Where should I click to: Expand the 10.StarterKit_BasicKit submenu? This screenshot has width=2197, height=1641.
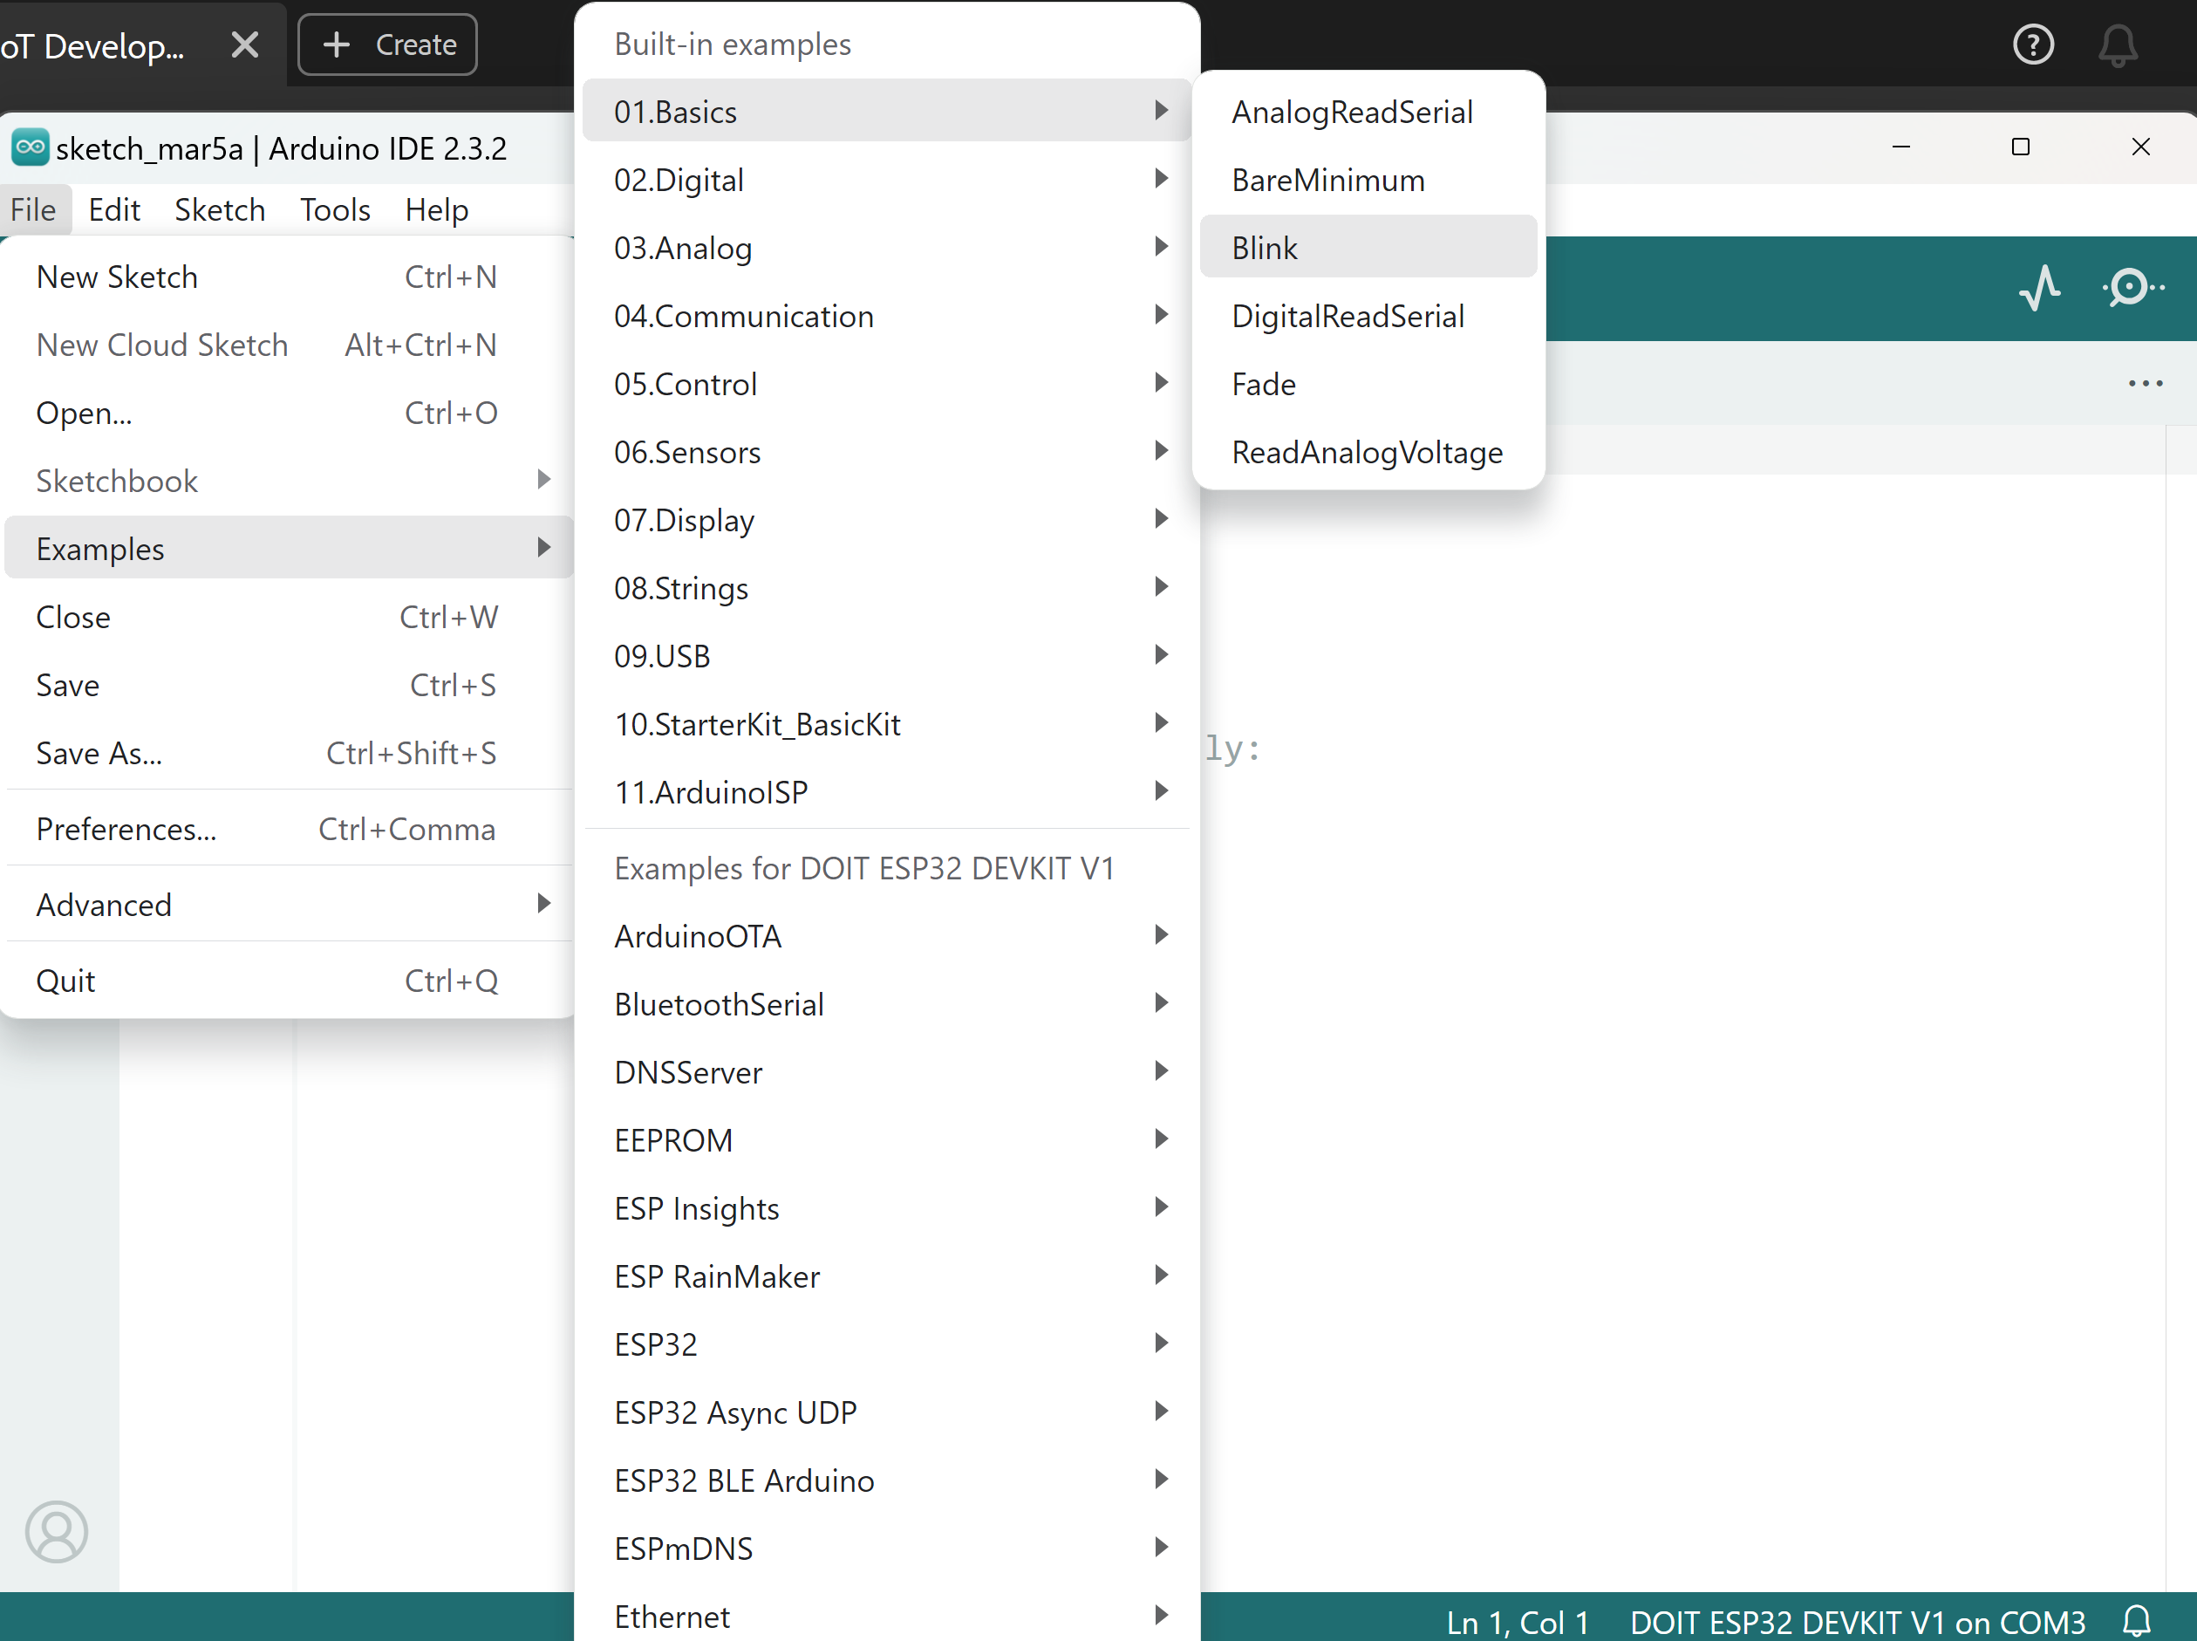[887, 724]
